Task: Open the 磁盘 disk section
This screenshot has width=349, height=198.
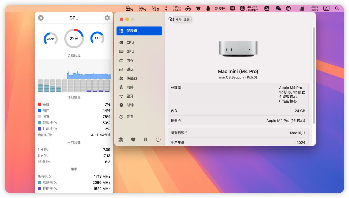Action: point(139,69)
